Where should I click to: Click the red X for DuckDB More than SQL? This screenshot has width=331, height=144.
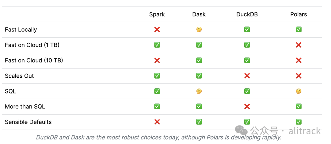tap(247, 107)
